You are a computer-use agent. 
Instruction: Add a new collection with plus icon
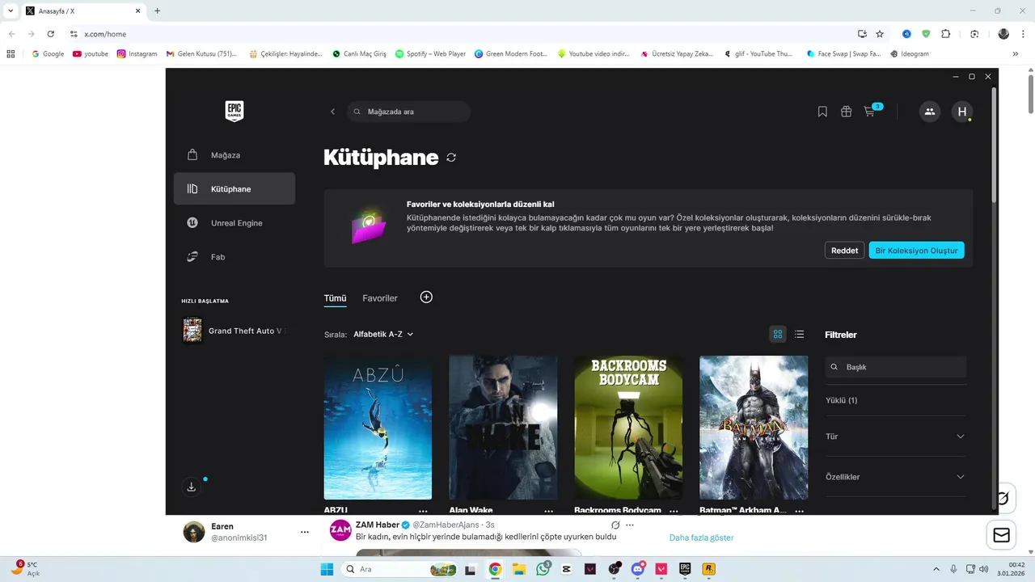[427, 297]
